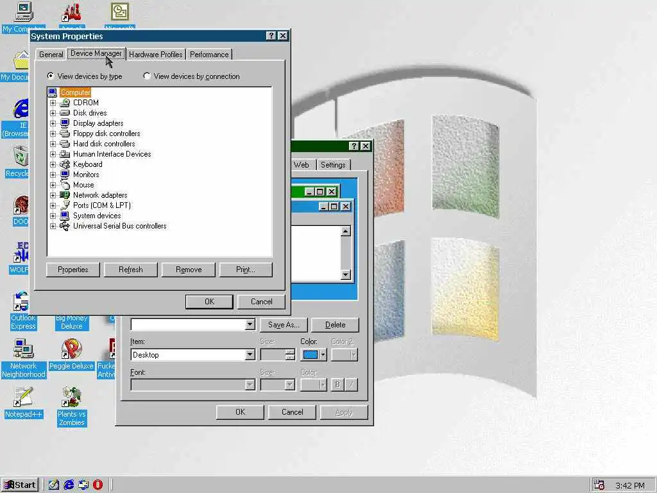This screenshot has width=657, height=493.
Task: Expand the CDROM tree node
Action: 53,103
